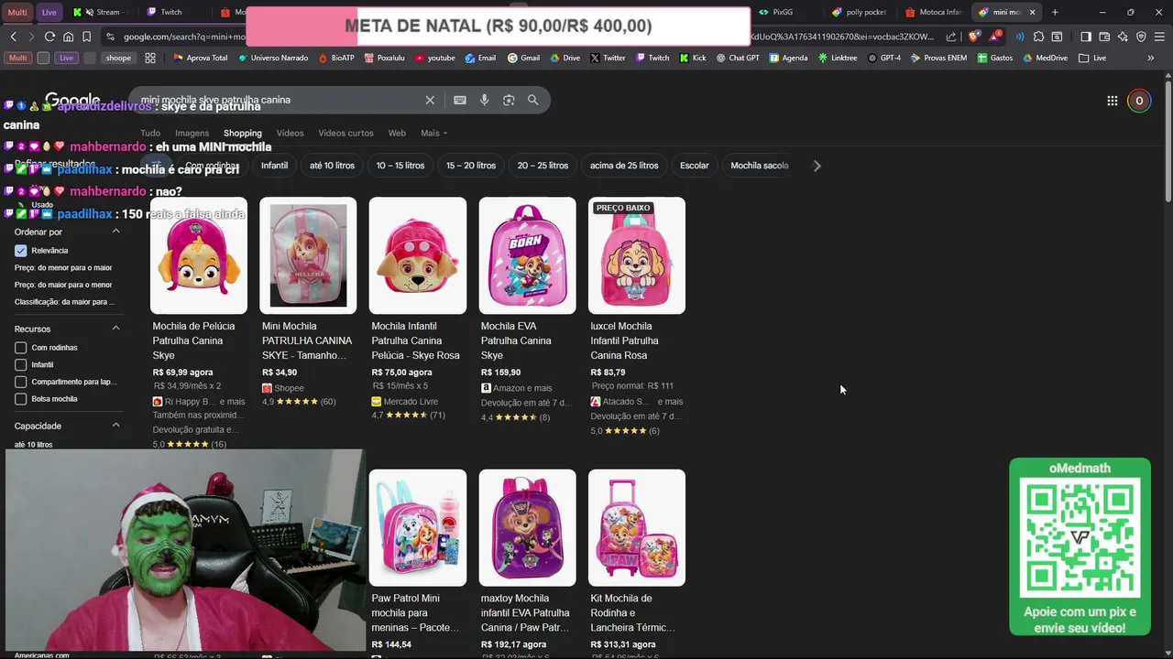1173x659 pixels.
Task: Clear the Google search box with the X
Action: click(430, 100)
